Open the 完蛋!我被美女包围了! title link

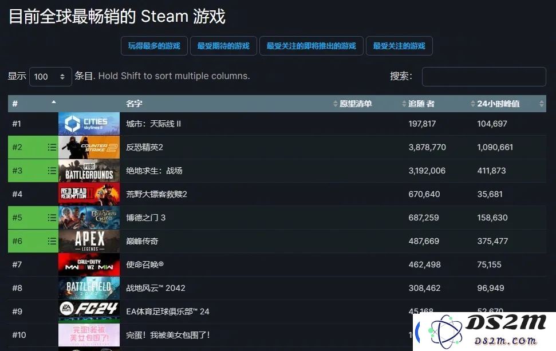pos(168,335)
